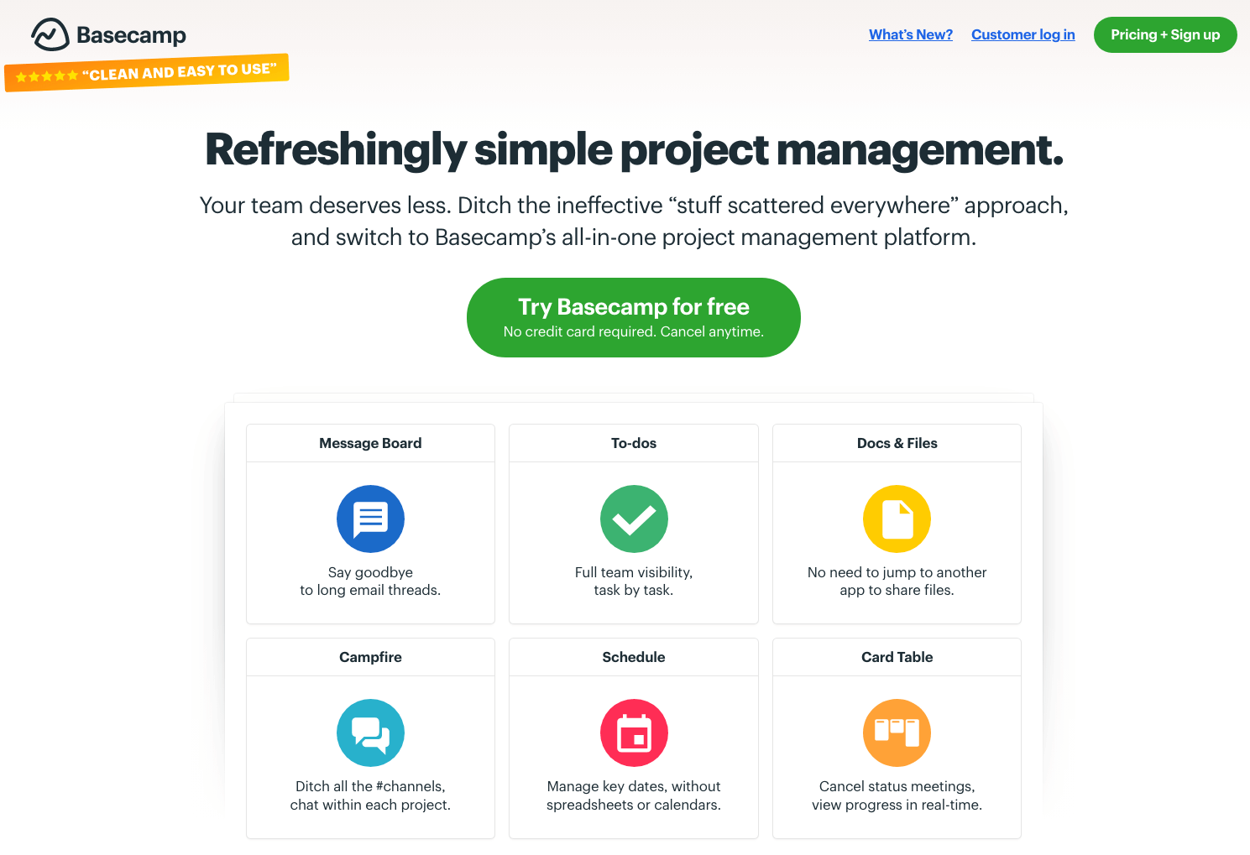This screenshot has width=1250, height=855.
Task: Open the Customer log in link
Action: (1023, 34)
